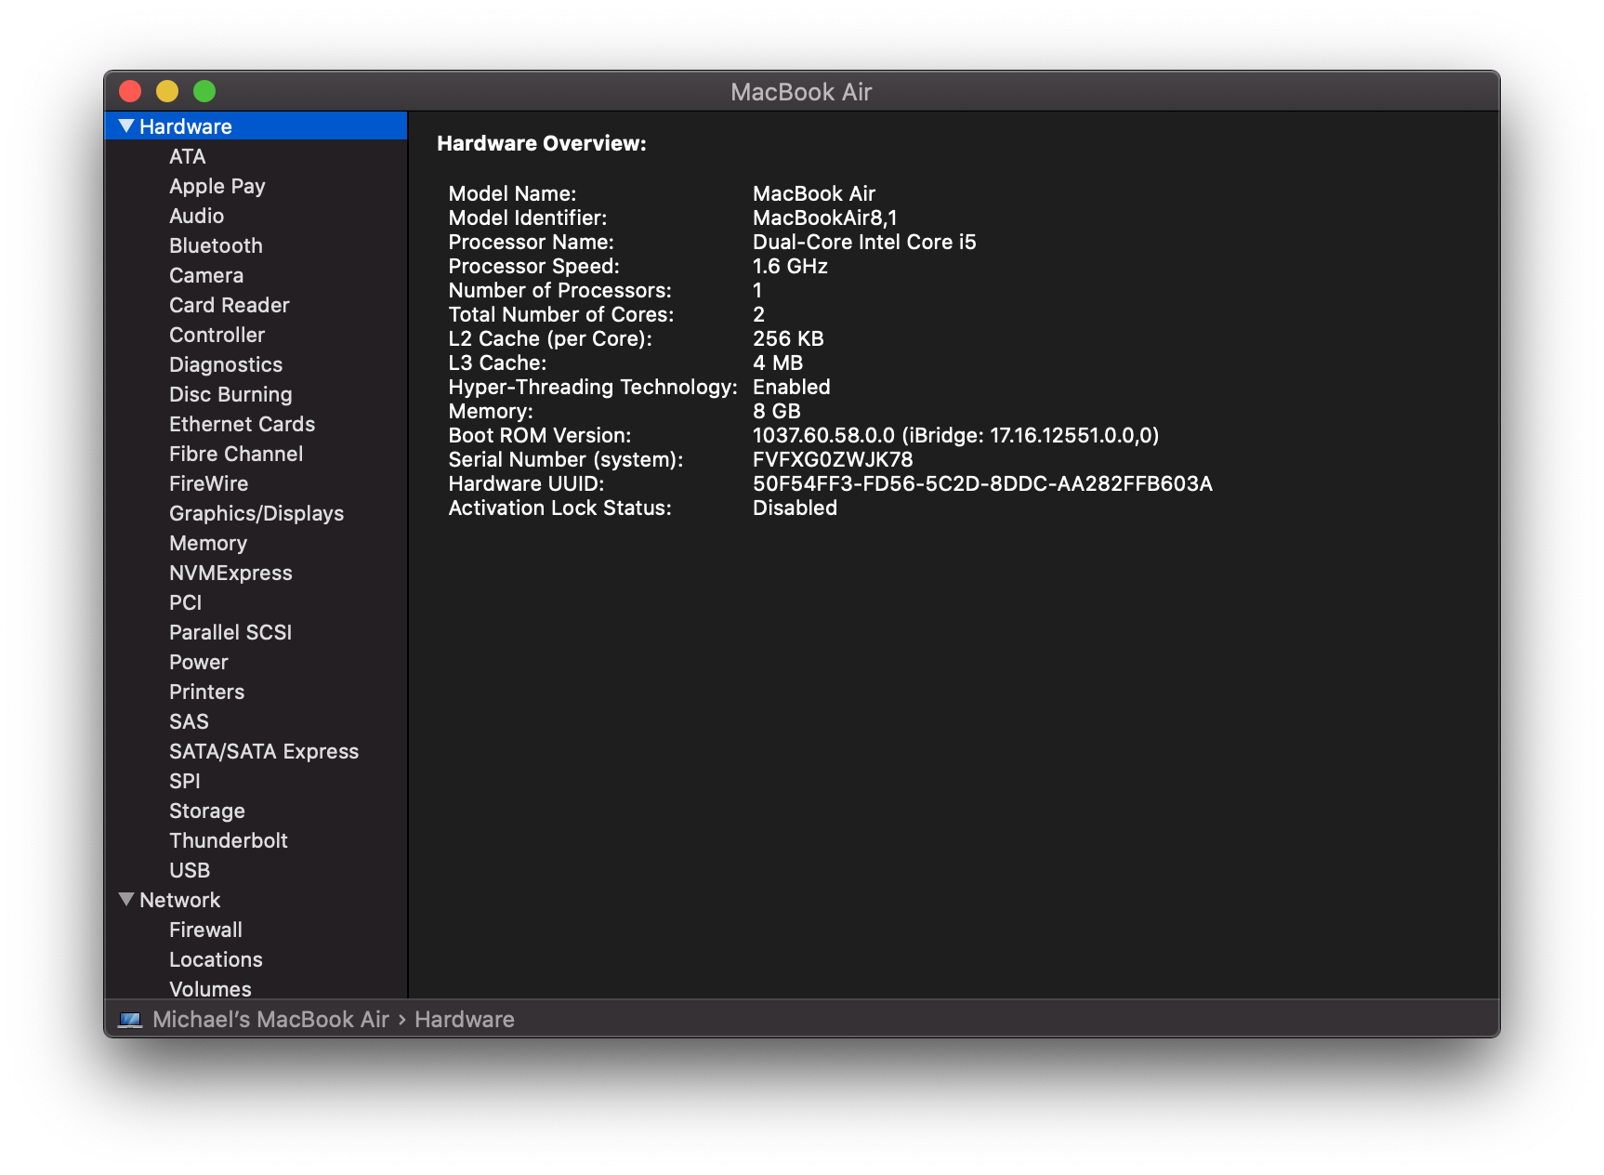Click the Model Identifier label
Screen dimensions: 1604x1175
click(528, 218)
